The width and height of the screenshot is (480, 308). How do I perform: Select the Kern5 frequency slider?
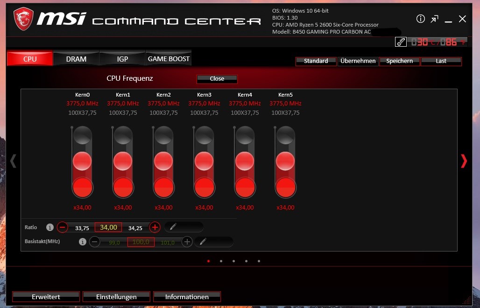(285, 162)
